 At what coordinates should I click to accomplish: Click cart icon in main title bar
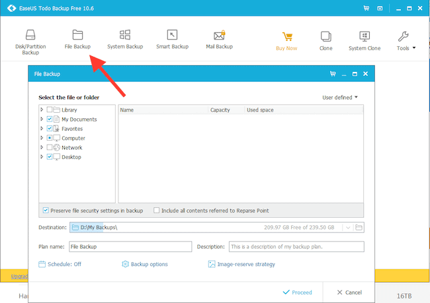pyautogui.click(x=366, y=8)
